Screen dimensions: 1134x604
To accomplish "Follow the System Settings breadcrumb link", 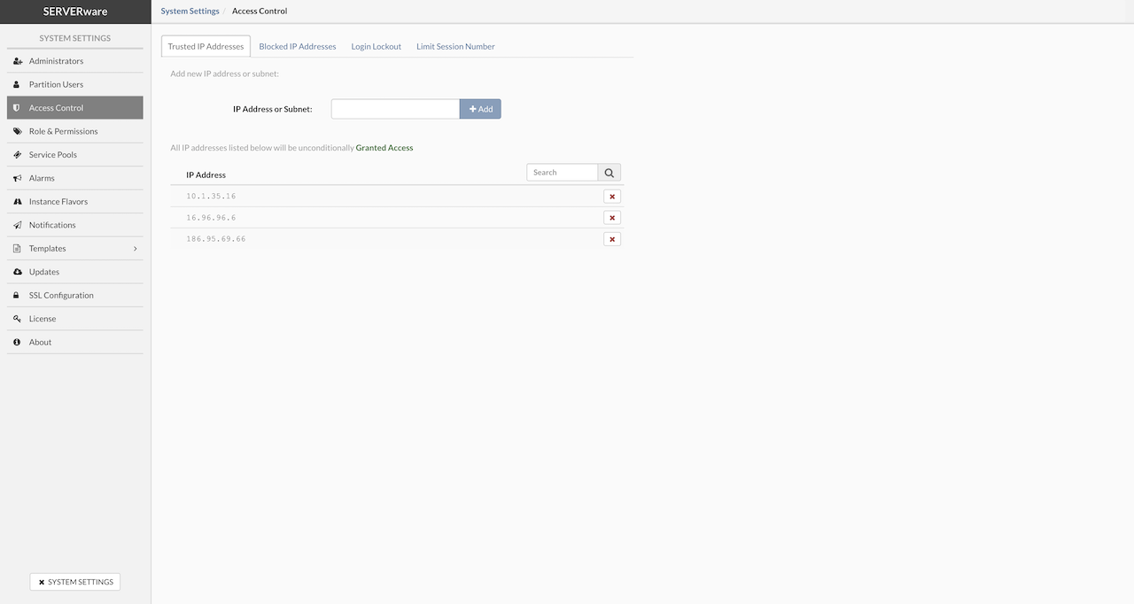I will (190, 12).
